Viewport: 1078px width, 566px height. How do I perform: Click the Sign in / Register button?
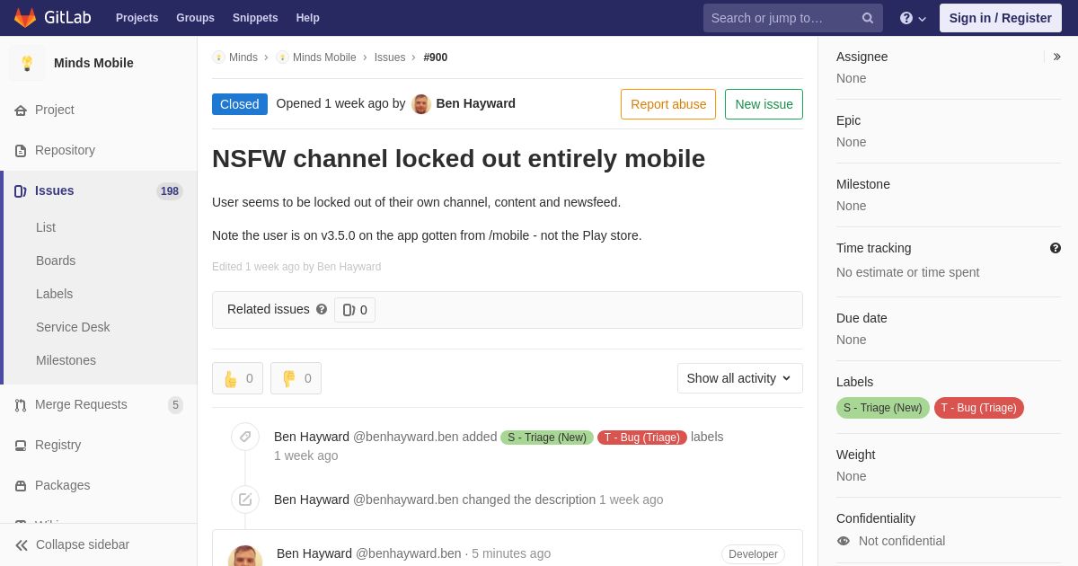pos(1001,18)
